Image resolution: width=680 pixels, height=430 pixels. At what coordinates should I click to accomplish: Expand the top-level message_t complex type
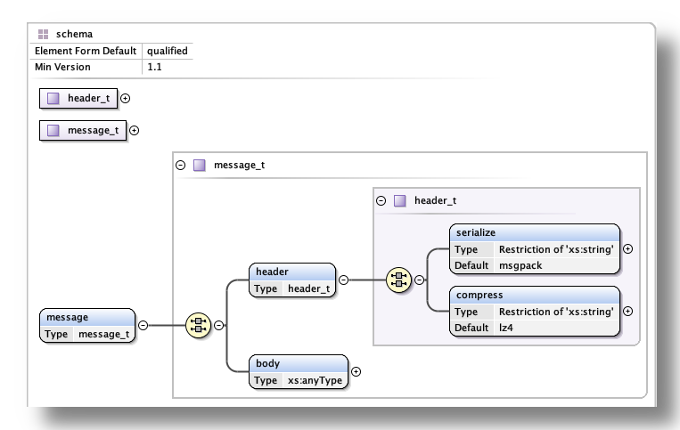coord(134,130)
